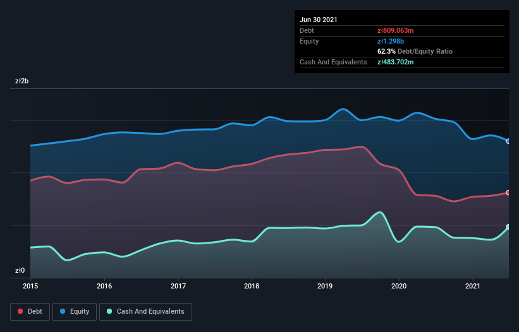Click the zł1.298b equity value
Viewport: 519px width, 332px height.
click(x=391, y=41)
